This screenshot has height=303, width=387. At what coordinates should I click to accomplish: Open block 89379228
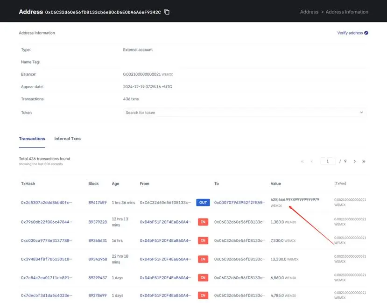pyautogui.click(x=98, y=222)
